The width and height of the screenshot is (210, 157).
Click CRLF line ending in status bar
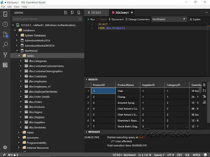coord(179,155)
